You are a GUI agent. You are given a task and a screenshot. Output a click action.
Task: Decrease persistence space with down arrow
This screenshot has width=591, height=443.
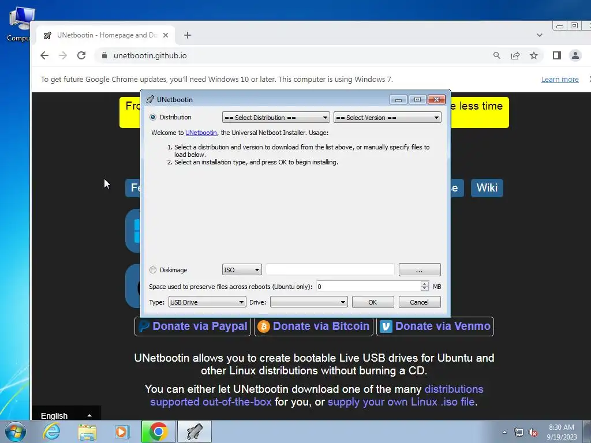pyautogui.click(x=424, y=289)
